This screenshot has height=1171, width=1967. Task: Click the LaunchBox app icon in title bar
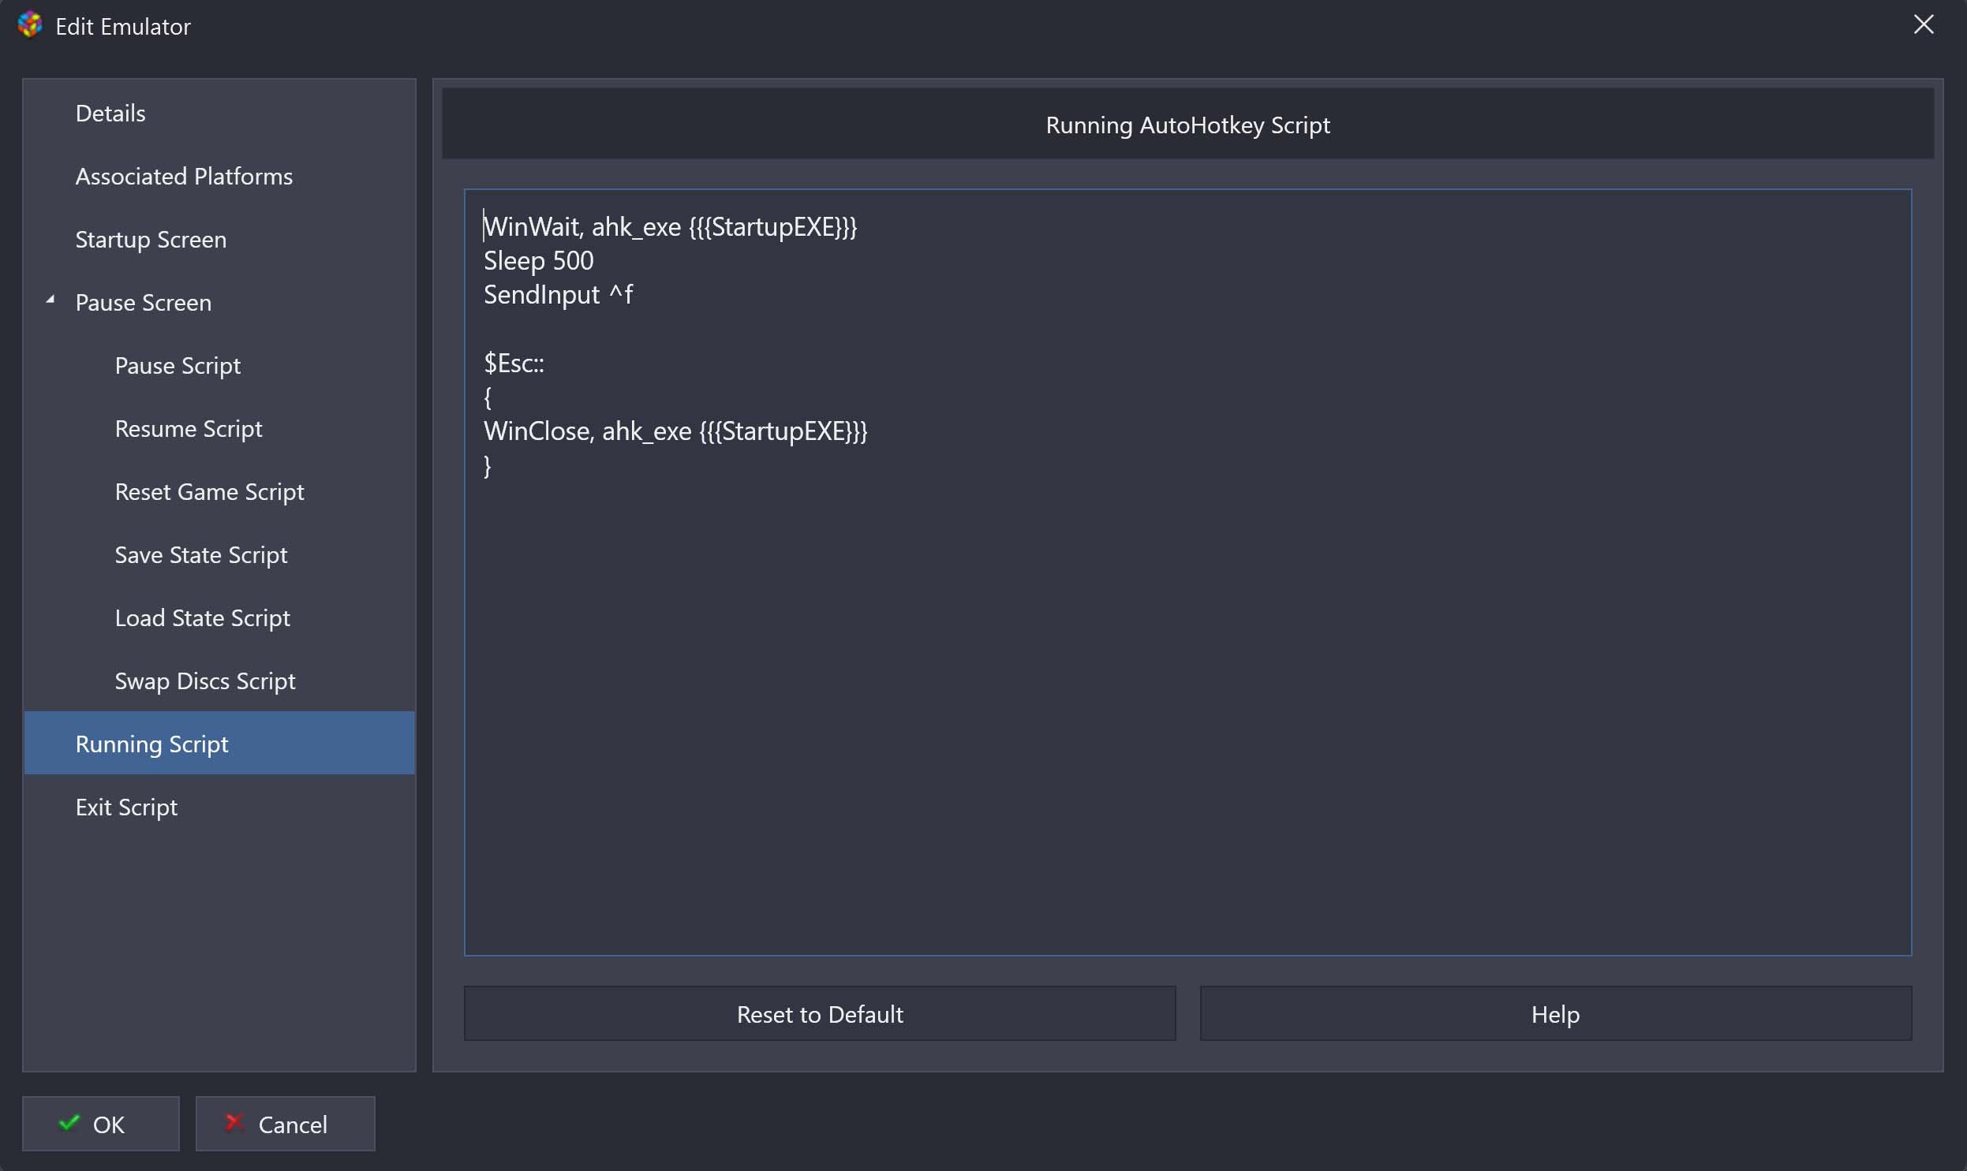point(29,25)
